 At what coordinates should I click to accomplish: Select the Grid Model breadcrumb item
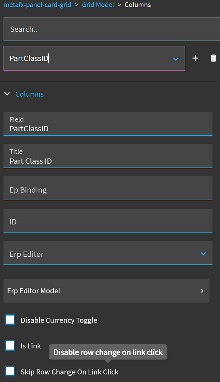[x=98, y=4]
